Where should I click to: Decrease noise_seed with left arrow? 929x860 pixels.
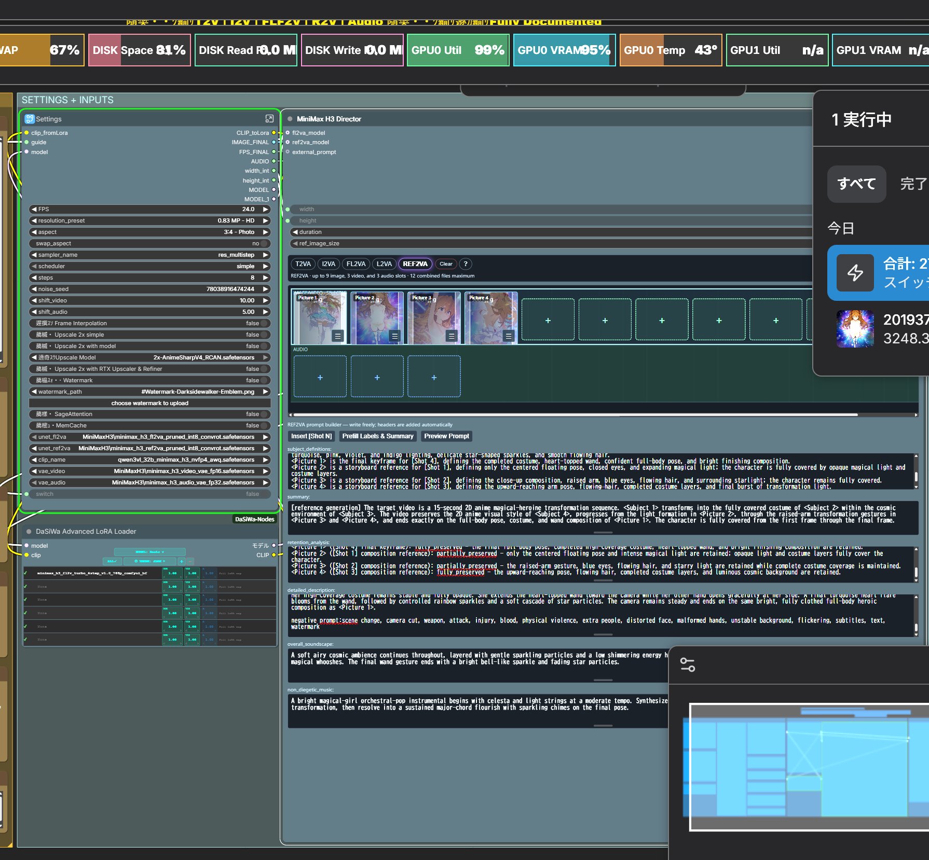(34, 289)
